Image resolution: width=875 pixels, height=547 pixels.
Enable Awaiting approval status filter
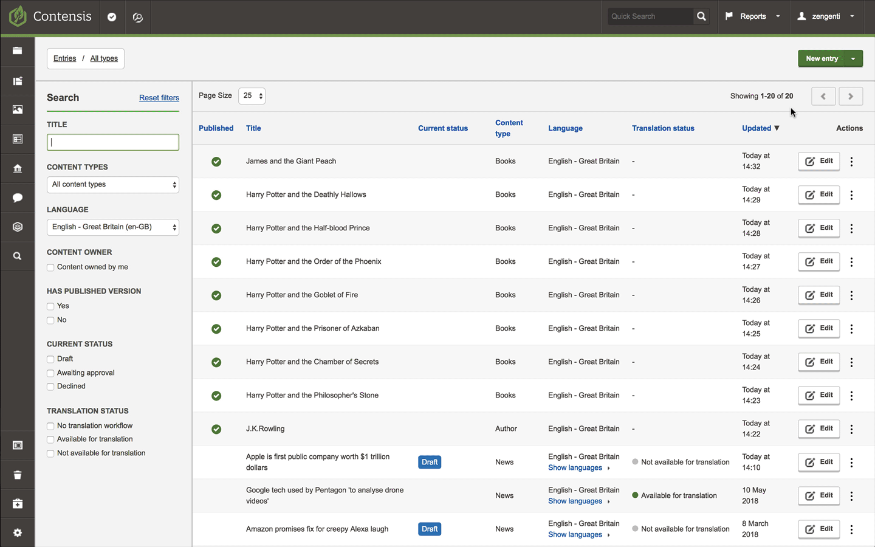click(50, 373)
